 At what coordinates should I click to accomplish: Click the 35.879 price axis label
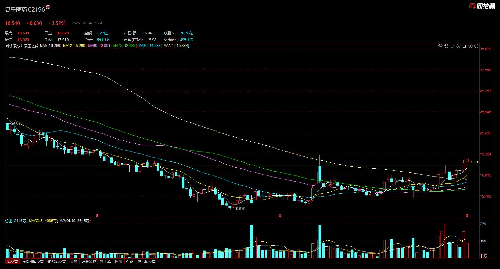pyautogui.click(x=486, y=49)
